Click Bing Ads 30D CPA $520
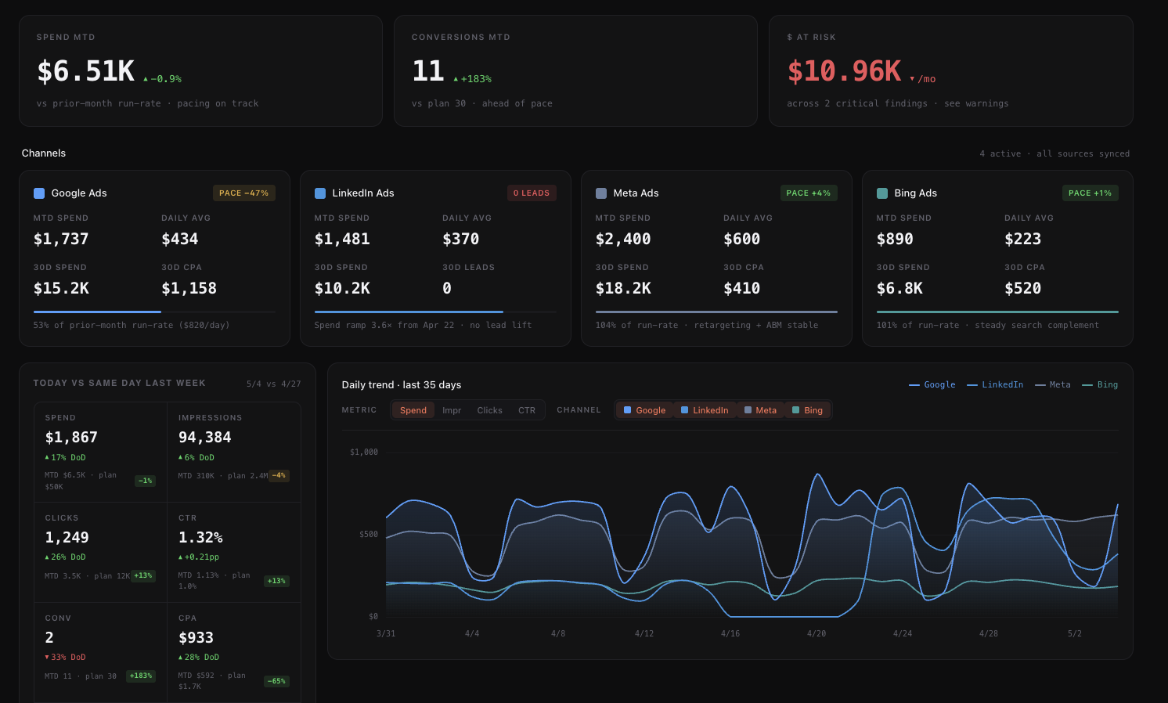The height and width of the screenshot is (703, 1168). (x=1022, y=288)
